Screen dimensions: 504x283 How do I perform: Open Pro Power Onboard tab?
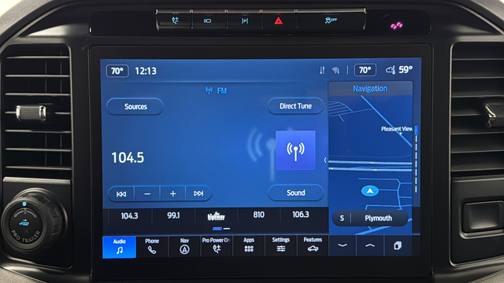pyautogui.click(x=217, y=245)
